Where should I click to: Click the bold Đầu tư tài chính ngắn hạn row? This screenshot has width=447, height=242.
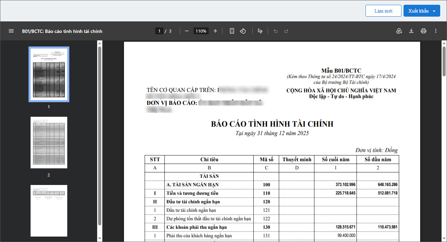272,202
